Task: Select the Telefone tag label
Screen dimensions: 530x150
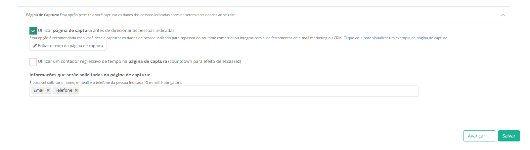Action: click(x=64, y=90)
